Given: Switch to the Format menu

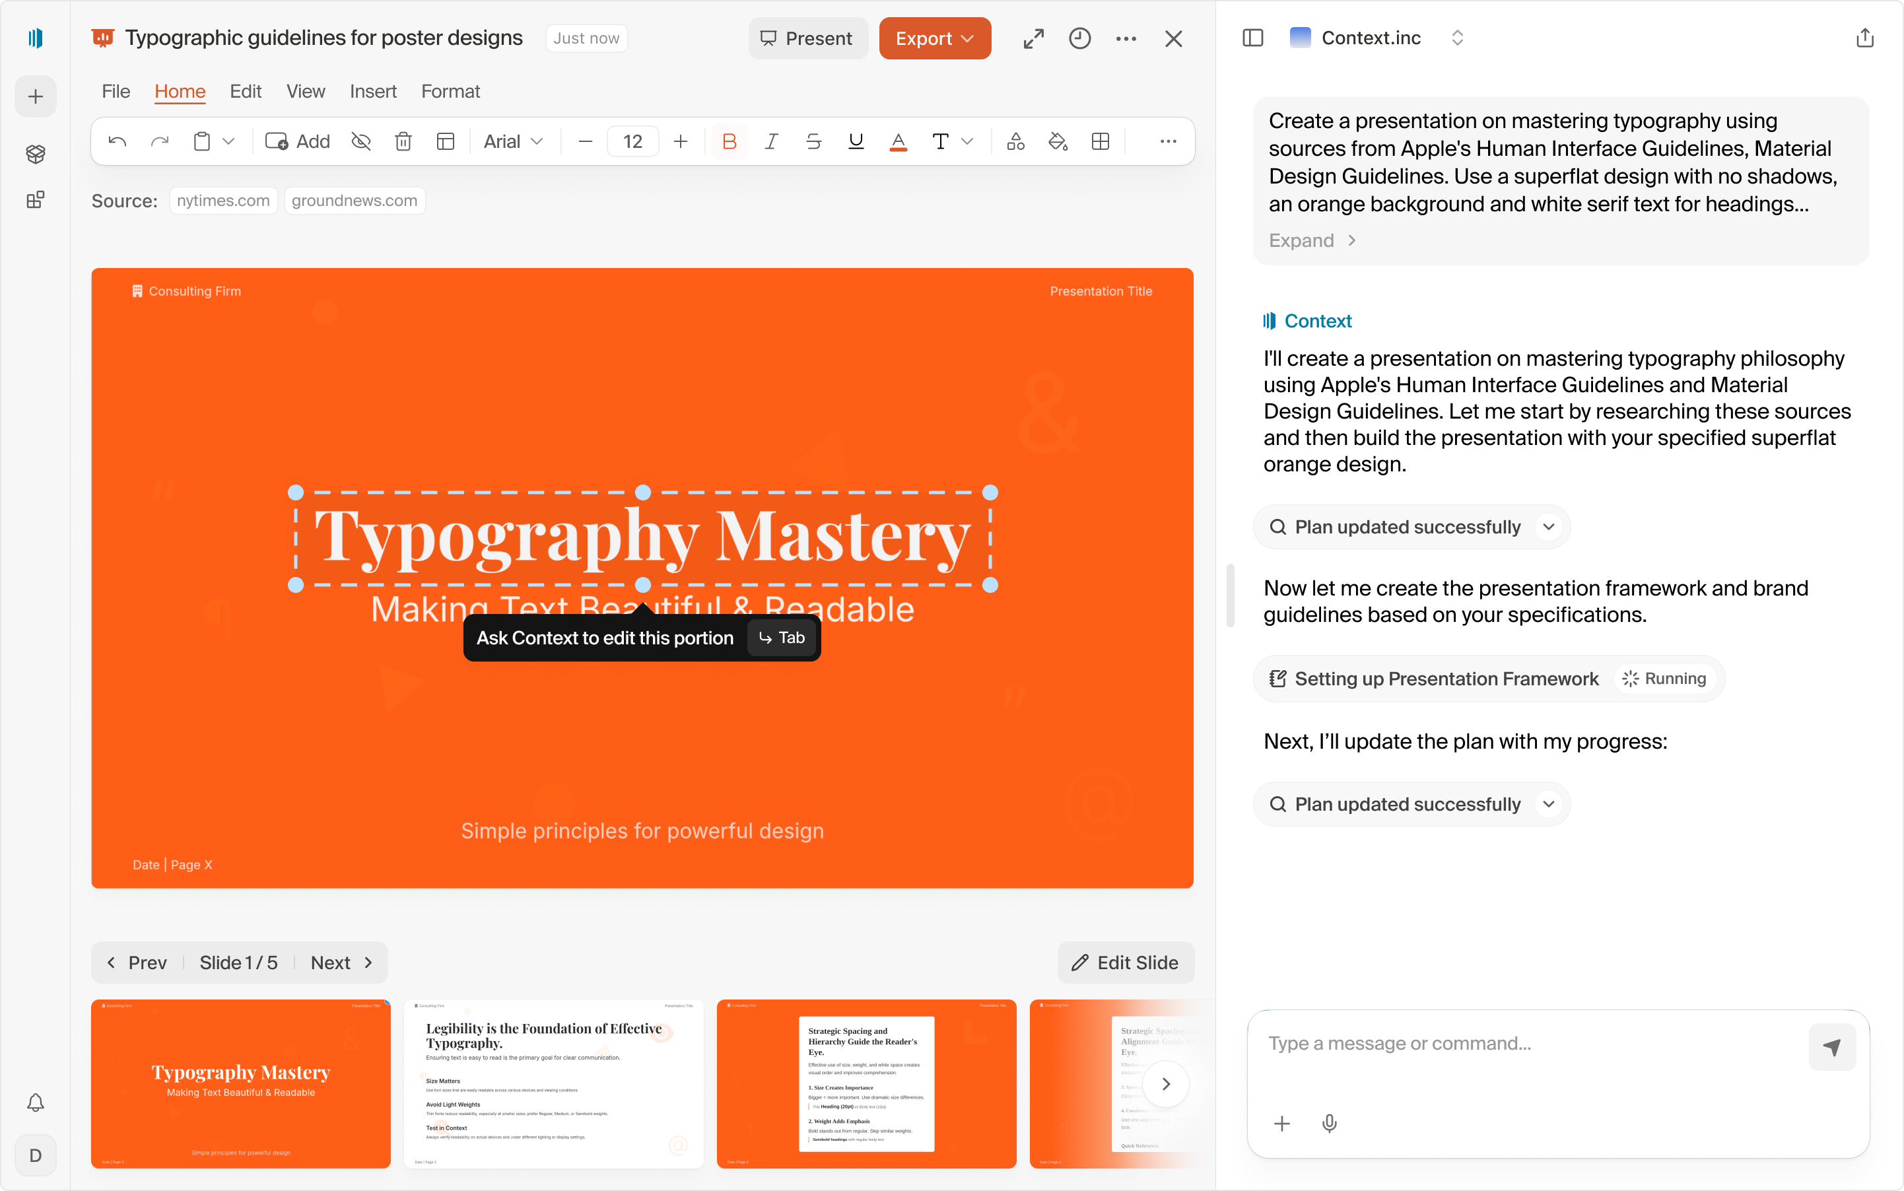Looking at the screenshot, I should (450, 91).
